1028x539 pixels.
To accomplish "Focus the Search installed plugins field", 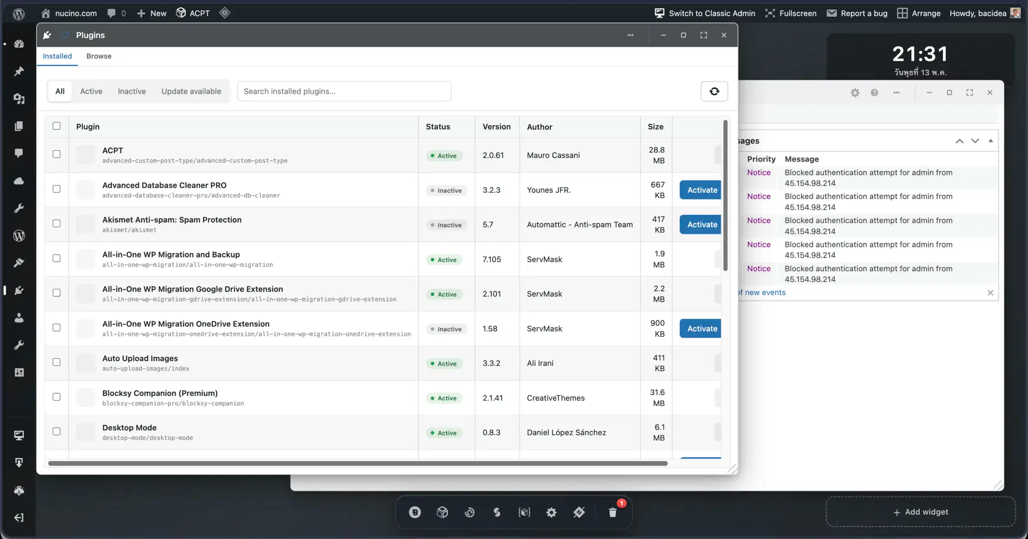I will [344, 91].
